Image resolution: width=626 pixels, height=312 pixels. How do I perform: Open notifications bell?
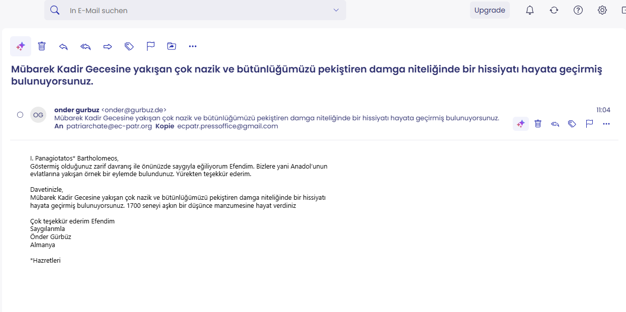530,10
